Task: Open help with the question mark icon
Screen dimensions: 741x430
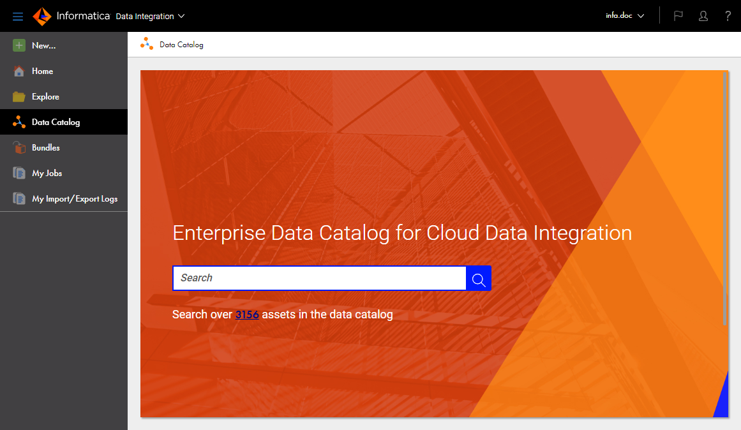Action: (728, 16)
